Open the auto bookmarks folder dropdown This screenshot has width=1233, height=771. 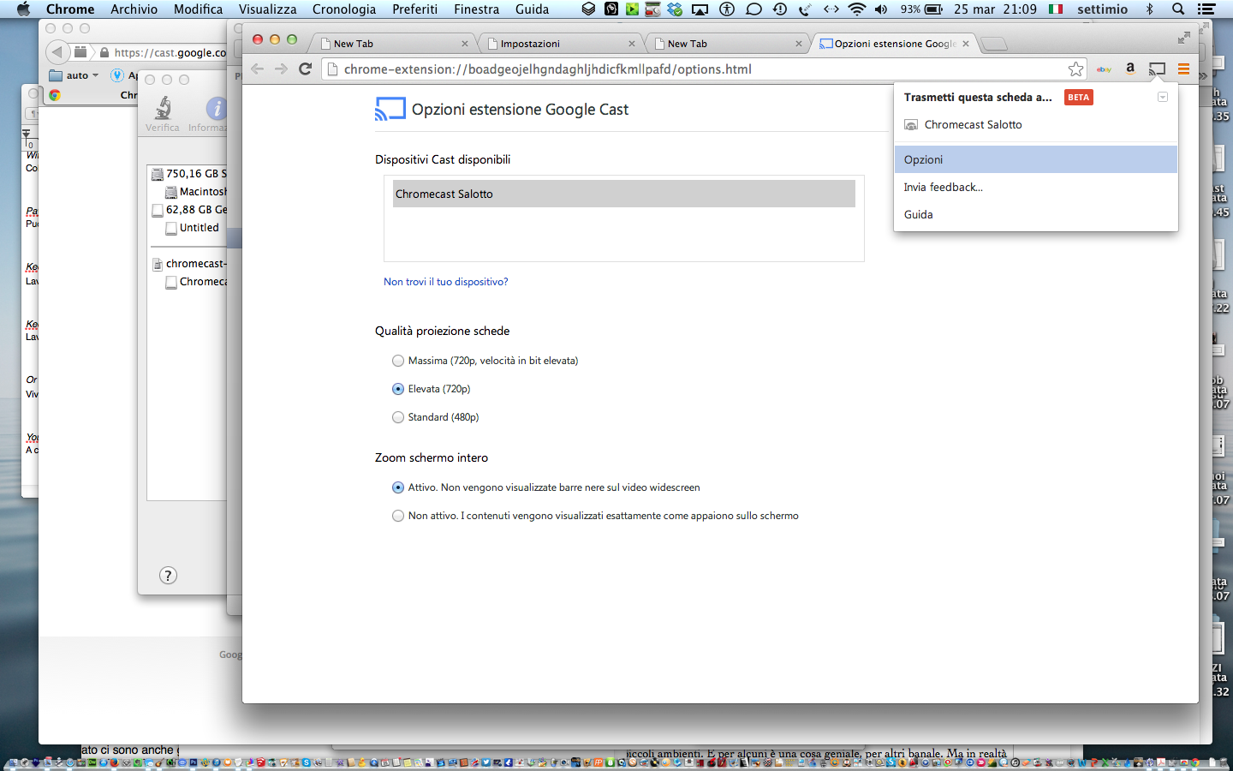74,75
